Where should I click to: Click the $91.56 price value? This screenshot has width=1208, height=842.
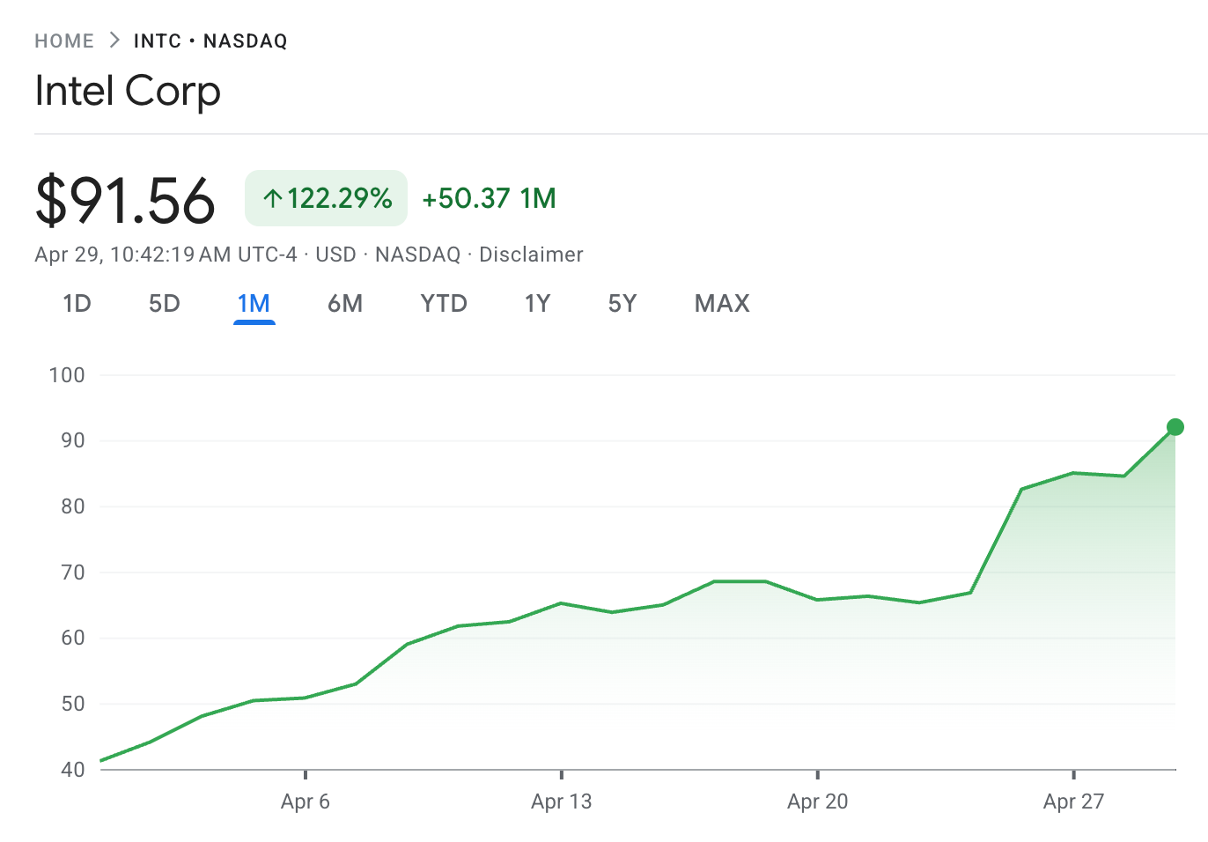125,200
